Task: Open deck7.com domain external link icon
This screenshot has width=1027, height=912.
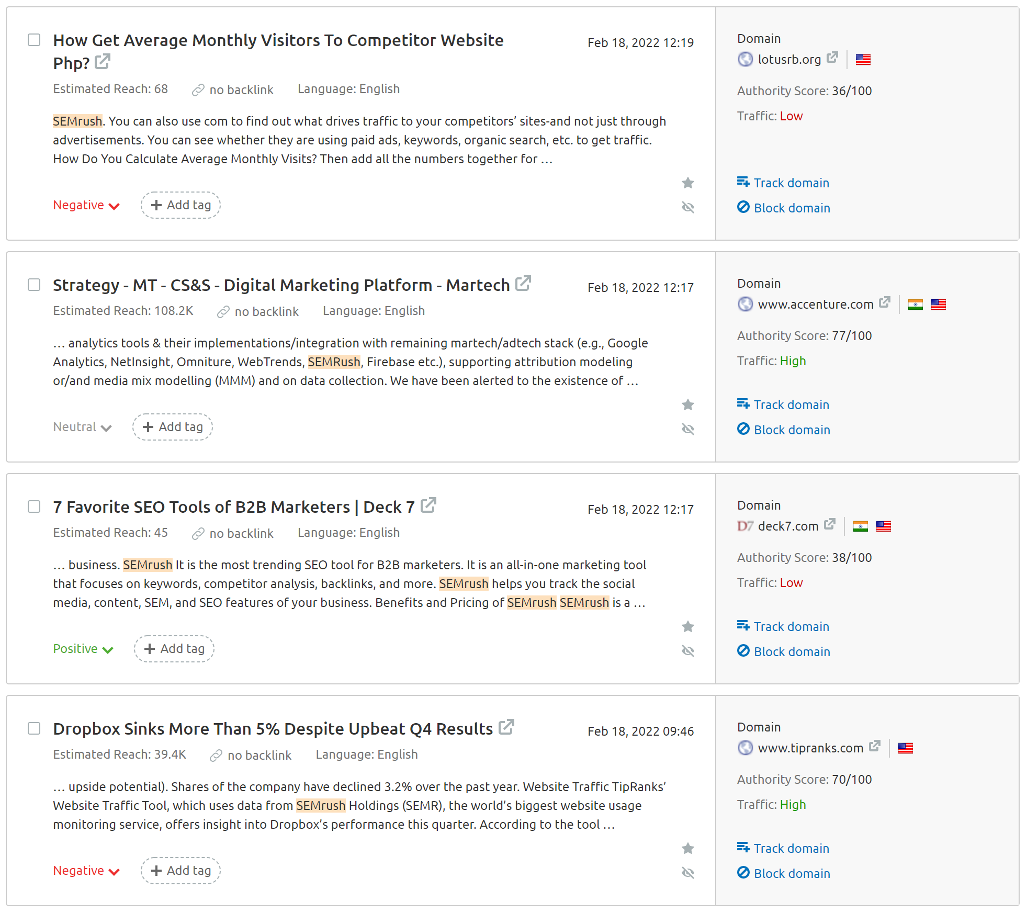Action: (x=830, y=524)
